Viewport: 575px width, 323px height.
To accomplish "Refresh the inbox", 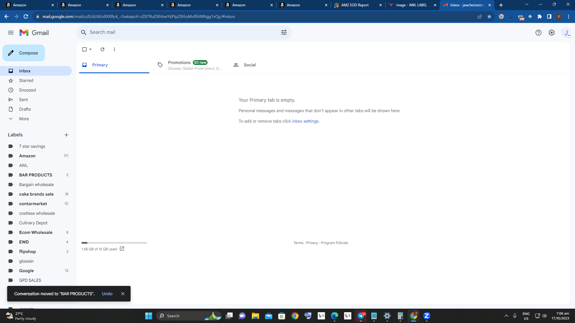I will pyautogui.click(x=102, y=49).
